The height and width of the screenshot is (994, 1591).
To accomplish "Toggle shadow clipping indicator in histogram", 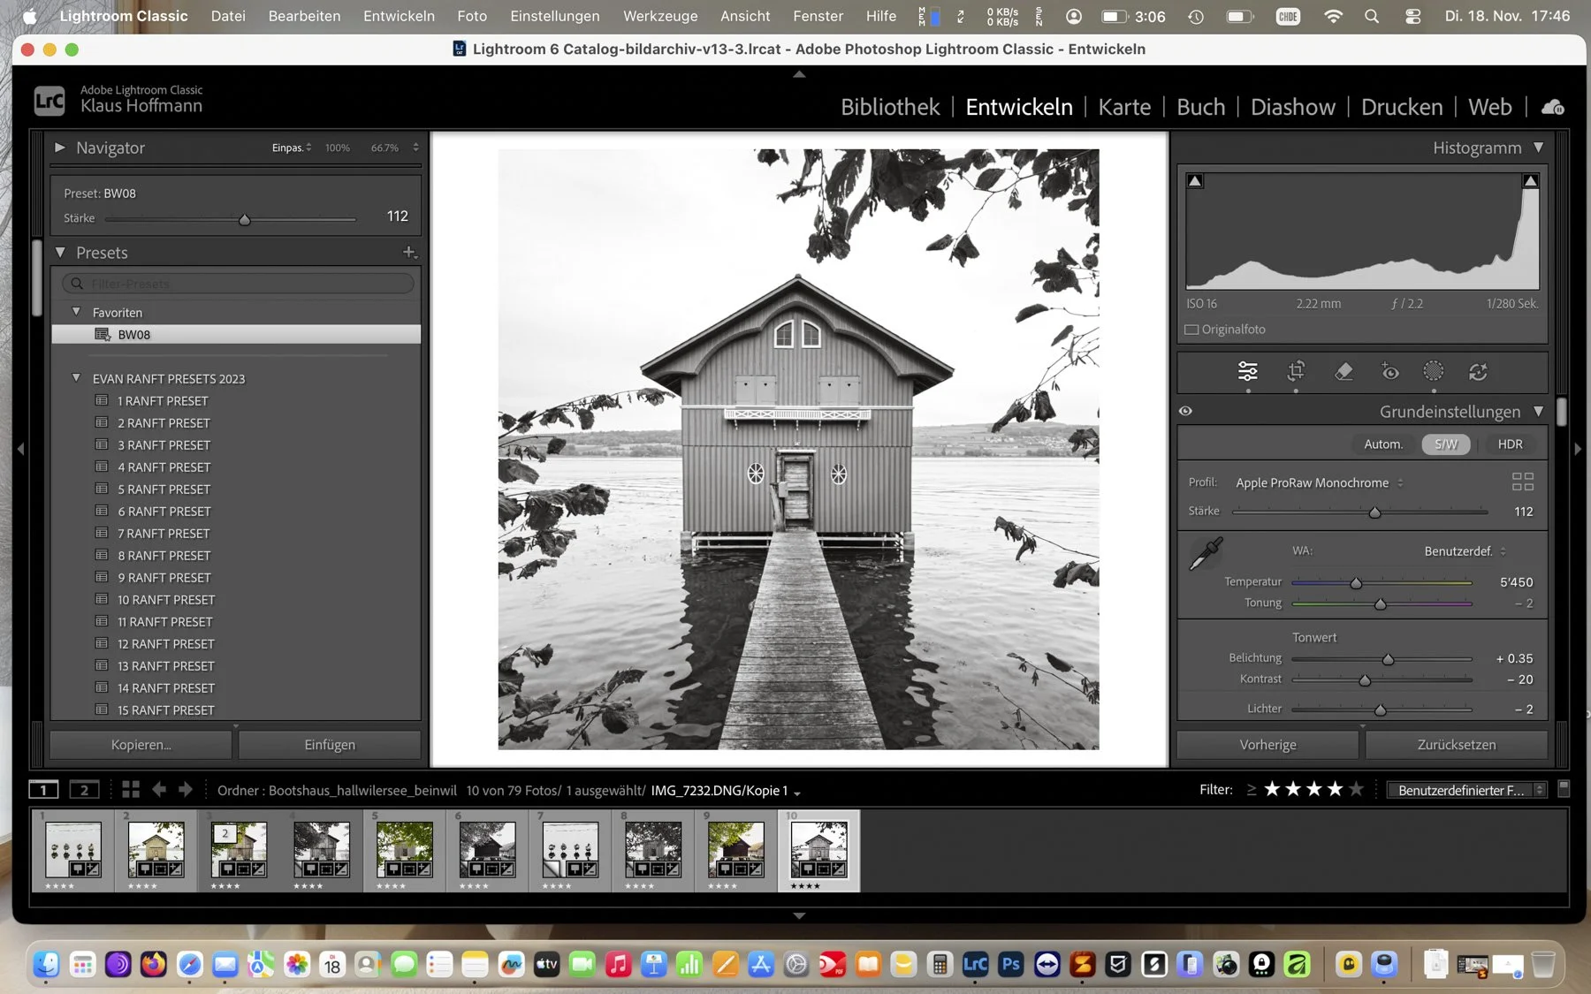I will pyautogui.click(x=1195, y=181).
